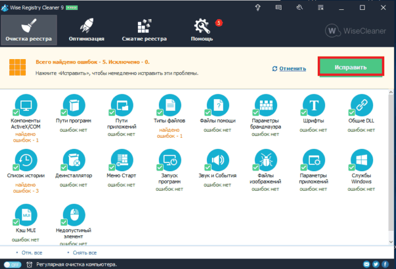
Task: Toggle the Шрифты checkbox
Action: (304, 112)
